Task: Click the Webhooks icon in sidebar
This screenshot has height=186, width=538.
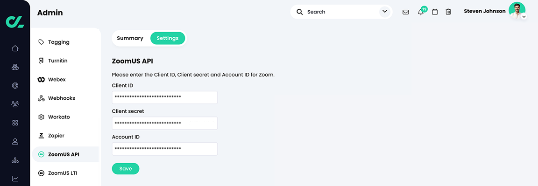Action: click(41, 98)
